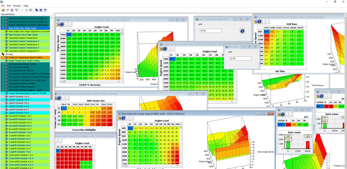This screenshot has width=347, height=169.
Task: Click info icon in Target Low Pressure Fuel Pump window
Action: tap(165, 49)
